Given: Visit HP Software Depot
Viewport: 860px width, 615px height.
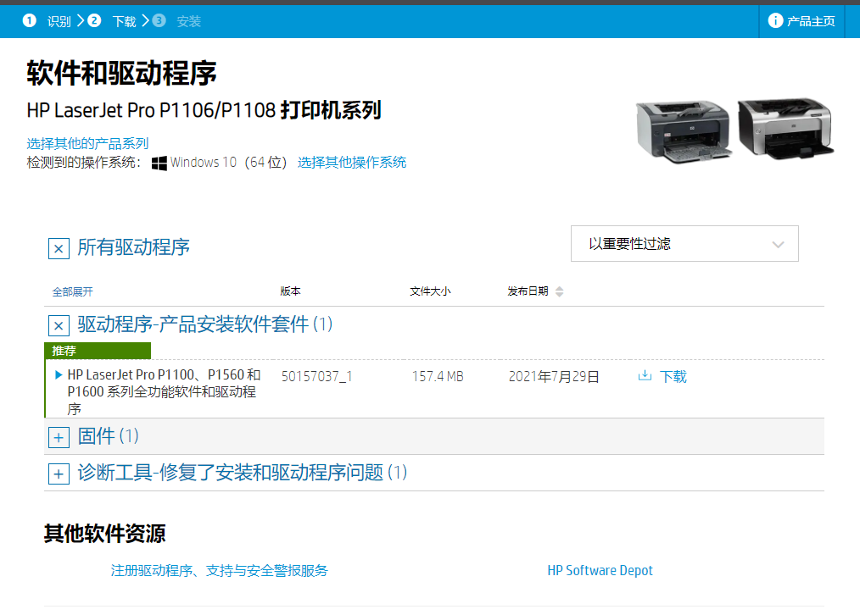Looking at the screenshot, I should [x=600, y=570].
